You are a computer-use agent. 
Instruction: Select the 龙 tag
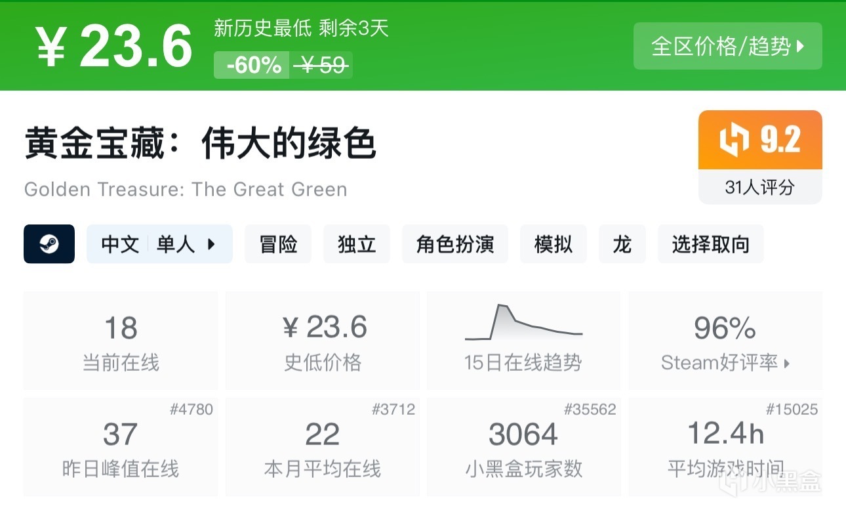coord(622,244)
